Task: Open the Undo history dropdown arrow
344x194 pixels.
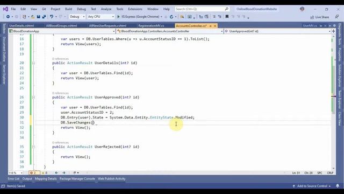Action: coord(56,17)
